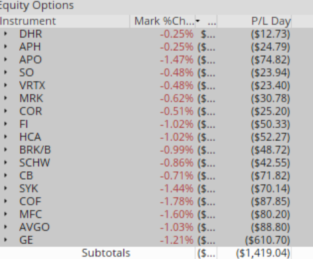
Task: Expand the AVGO position row
Action: coord(5,227)
